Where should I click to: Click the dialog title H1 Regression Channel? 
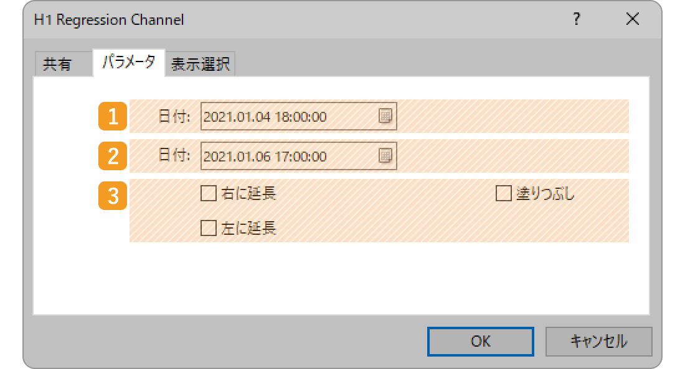coord(109,20)
